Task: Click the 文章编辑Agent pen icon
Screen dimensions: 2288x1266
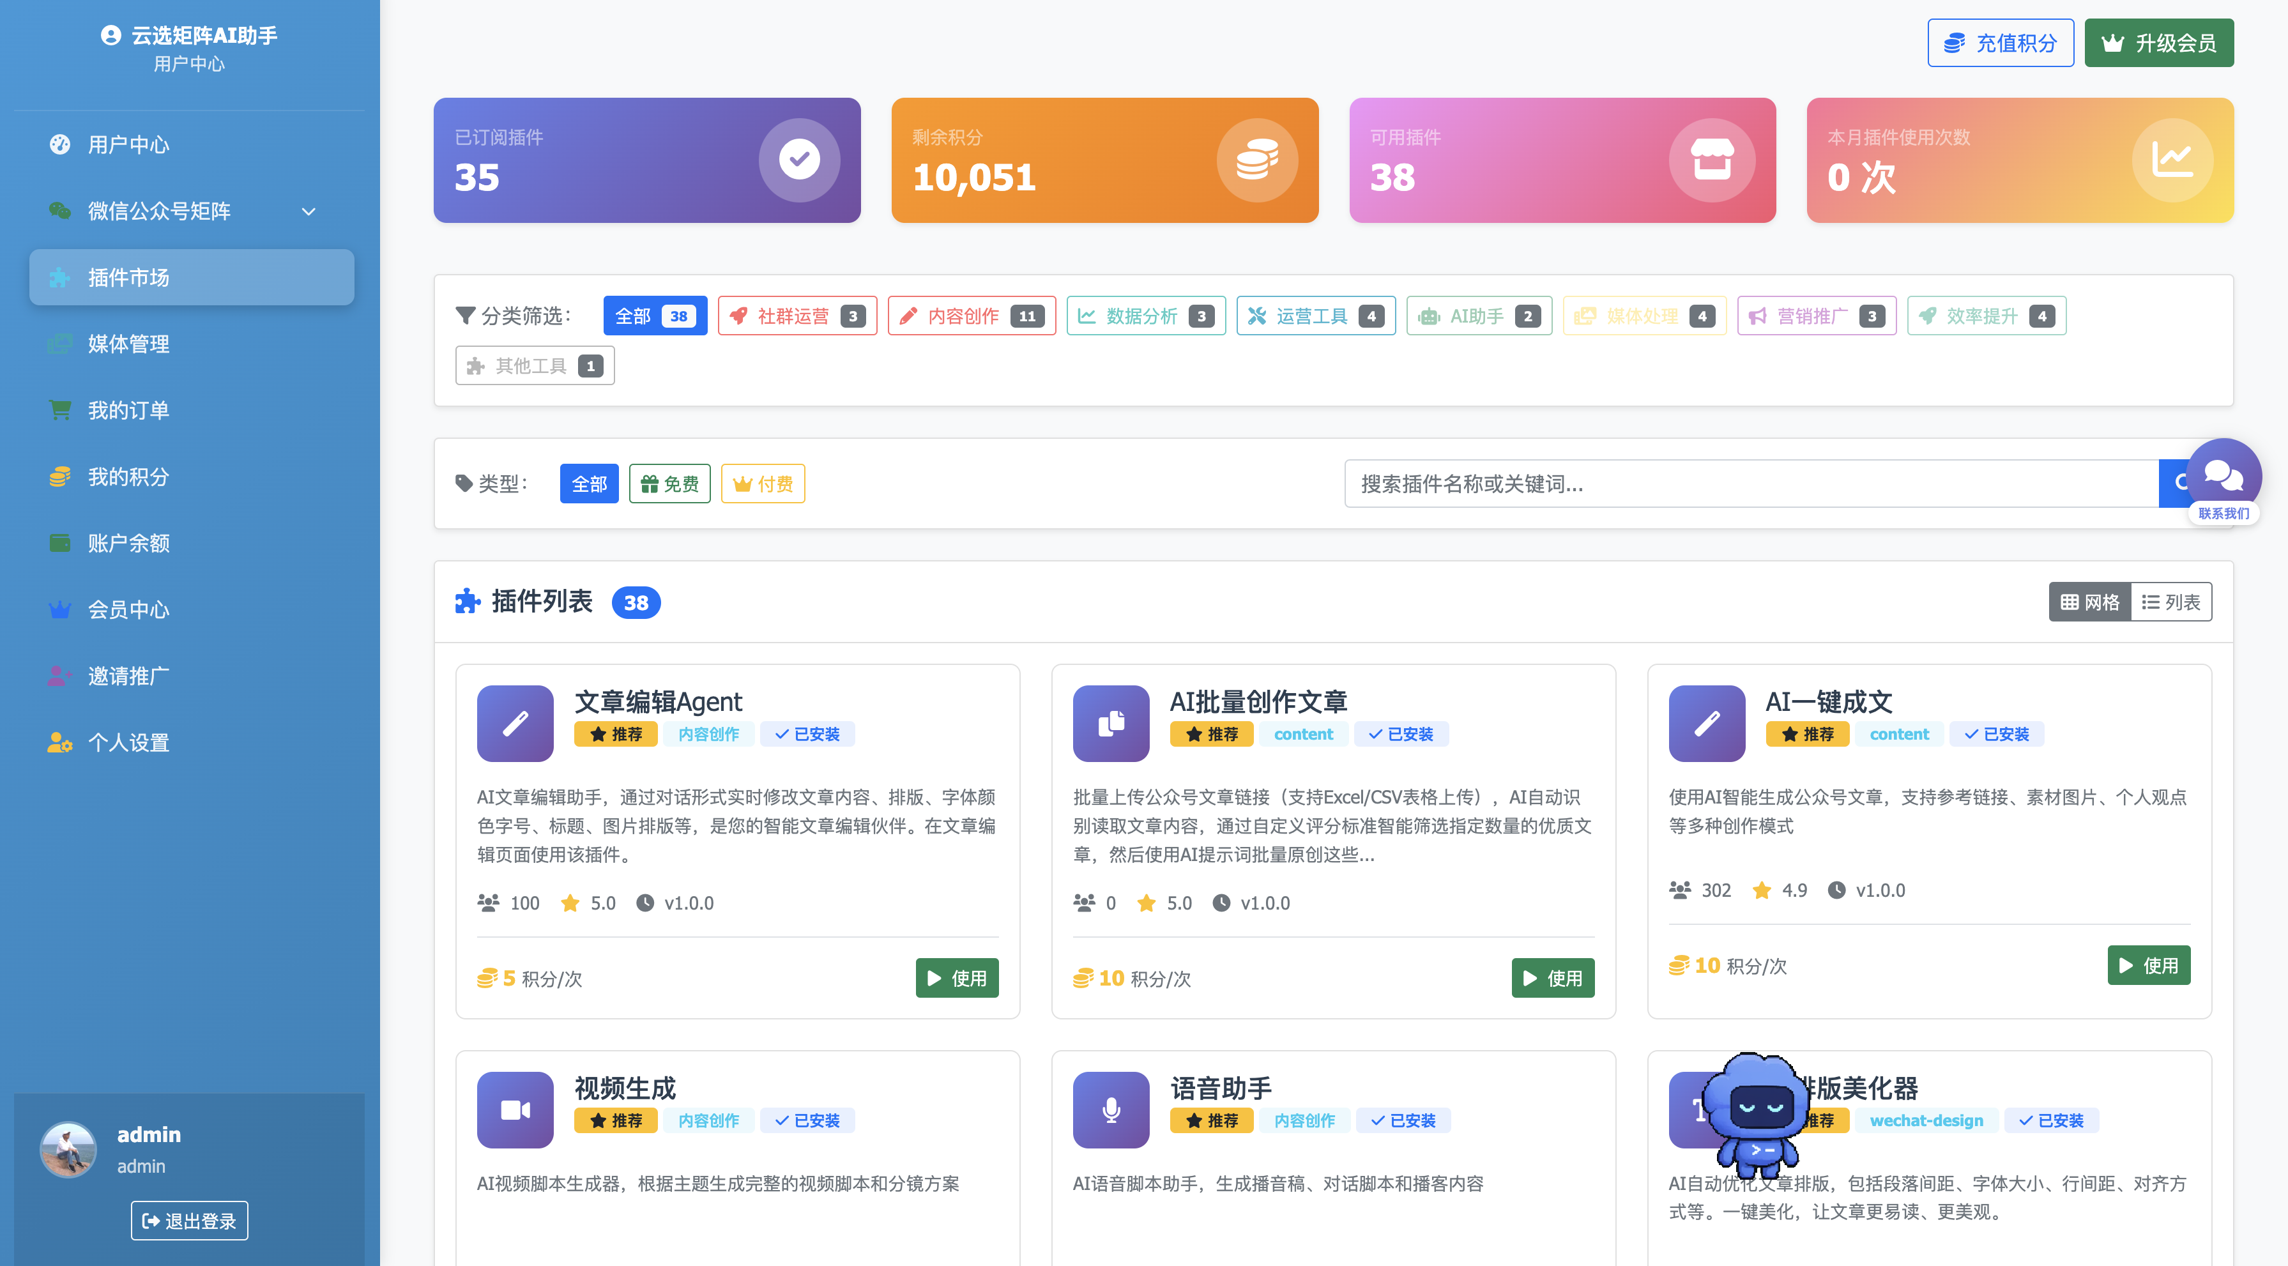Action: pyautogui.click(x=515, y=723)
